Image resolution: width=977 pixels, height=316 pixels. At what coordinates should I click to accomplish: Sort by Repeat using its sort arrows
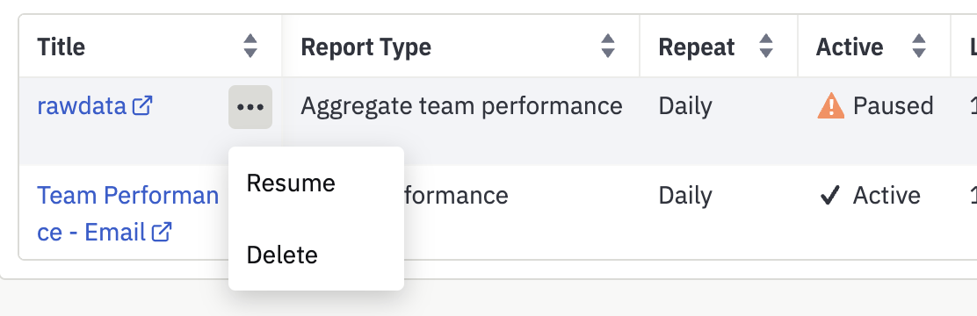tap(766, 46)
